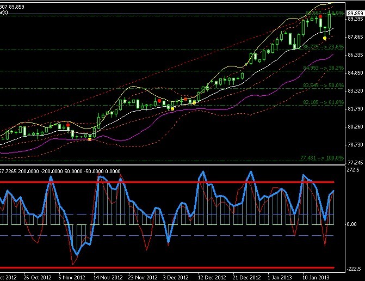Click the 10 Jan 2013 date label
This screenshot has width=365, height=281.
click(x=315, y=278)
